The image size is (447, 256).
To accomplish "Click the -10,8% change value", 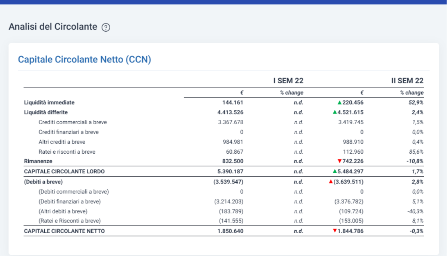I will pos(415,161).
